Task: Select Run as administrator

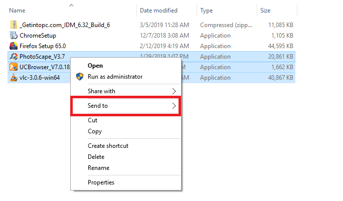Action: [x=115, y=77]
